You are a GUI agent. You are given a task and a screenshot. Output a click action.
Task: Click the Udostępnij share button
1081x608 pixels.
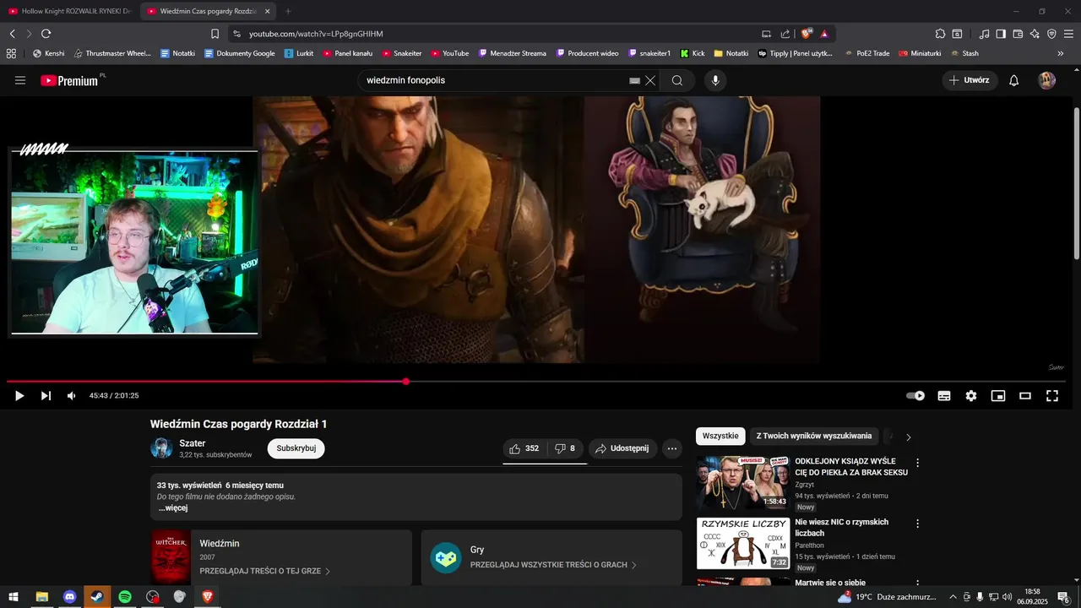622,448
